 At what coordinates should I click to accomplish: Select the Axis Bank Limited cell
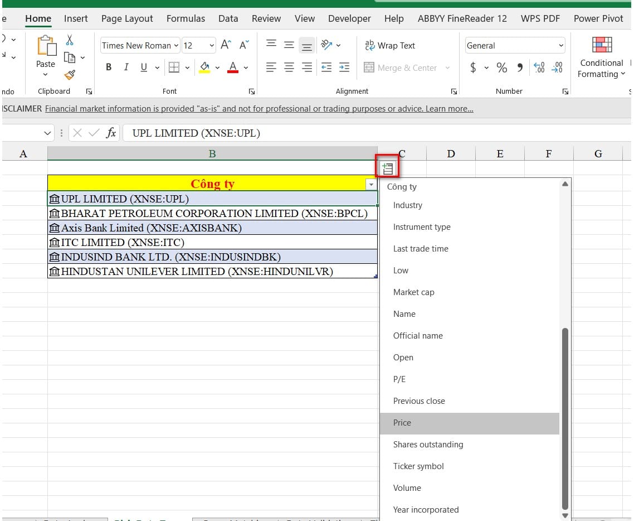(212, 228)
